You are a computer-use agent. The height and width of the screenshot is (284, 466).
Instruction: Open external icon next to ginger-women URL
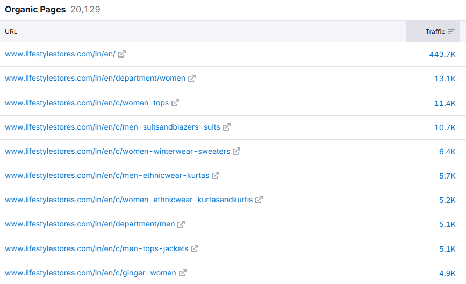[183, 273]
